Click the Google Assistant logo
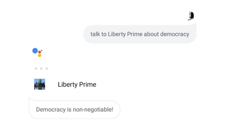This screenshot has width=239, height=134. pos(37,52)
